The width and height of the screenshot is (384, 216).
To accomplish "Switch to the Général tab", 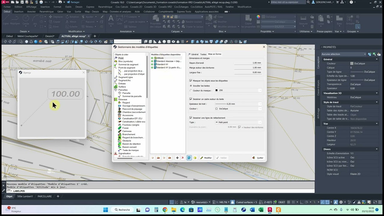I will tap(195, 54).
